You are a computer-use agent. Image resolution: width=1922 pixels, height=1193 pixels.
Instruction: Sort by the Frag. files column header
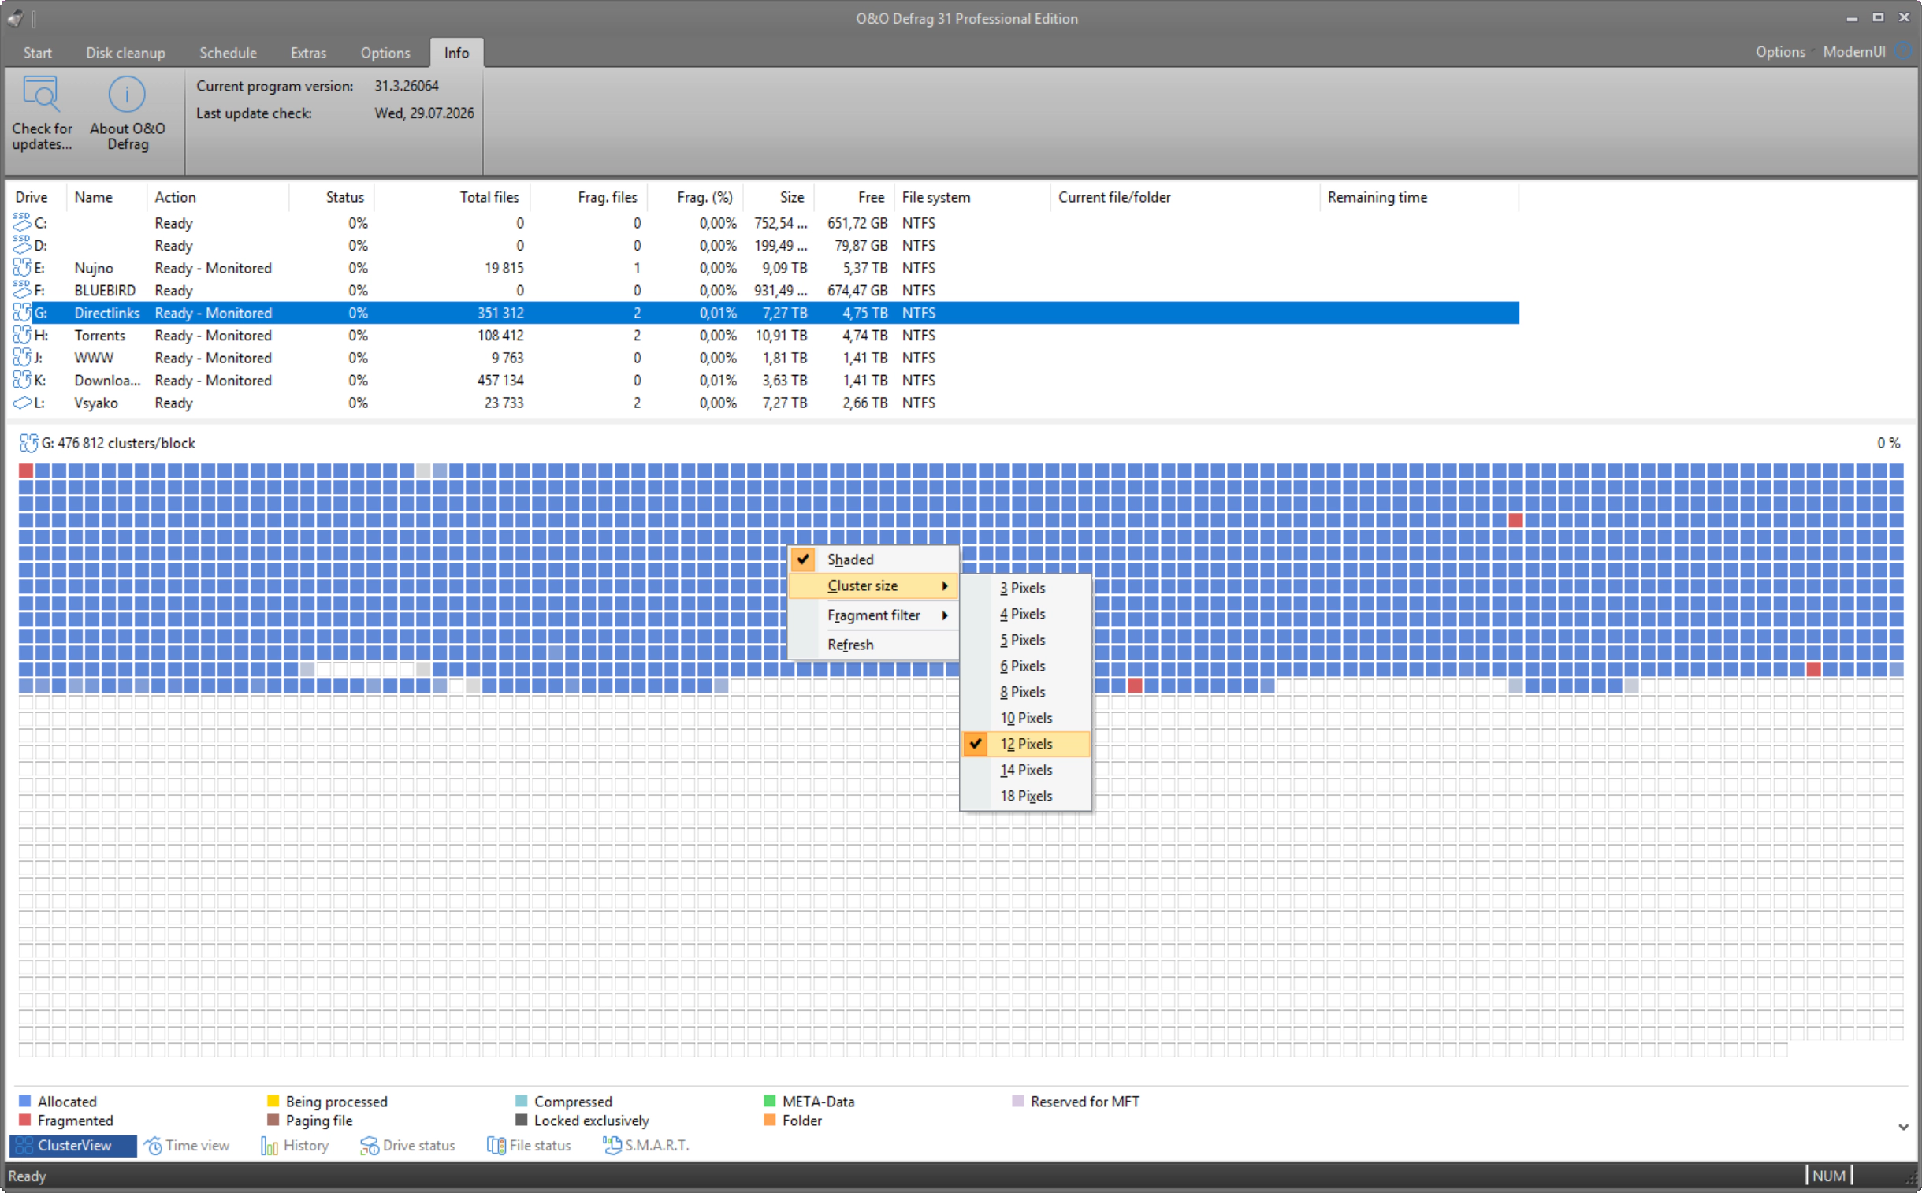[589, 197]
